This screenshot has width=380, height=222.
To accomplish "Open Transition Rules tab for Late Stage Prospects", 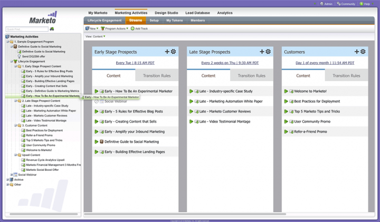I will (252, 75).
